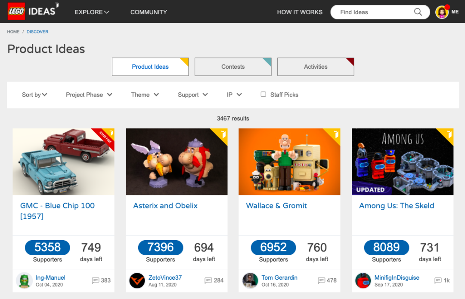This screenshot has width=465, height=299.
Task: Click '694 days left' on Asterix card
Action: click(x=204, y=252)
